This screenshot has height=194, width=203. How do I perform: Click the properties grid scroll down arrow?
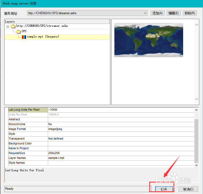coord(196,165)
